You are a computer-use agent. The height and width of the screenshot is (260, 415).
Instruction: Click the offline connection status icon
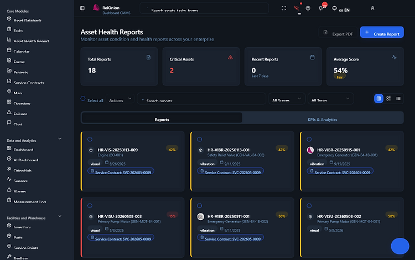click(297, 8)
